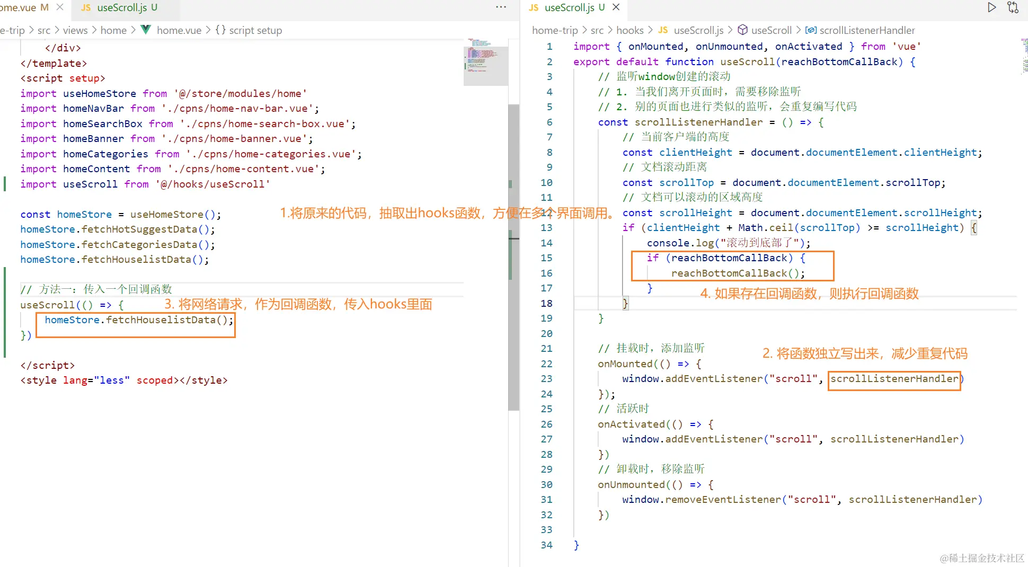The width and height of the screenshot is (1028, 567).
Task: Click the 'onUnmounted(() => {' line
Action: pos(656,484)
